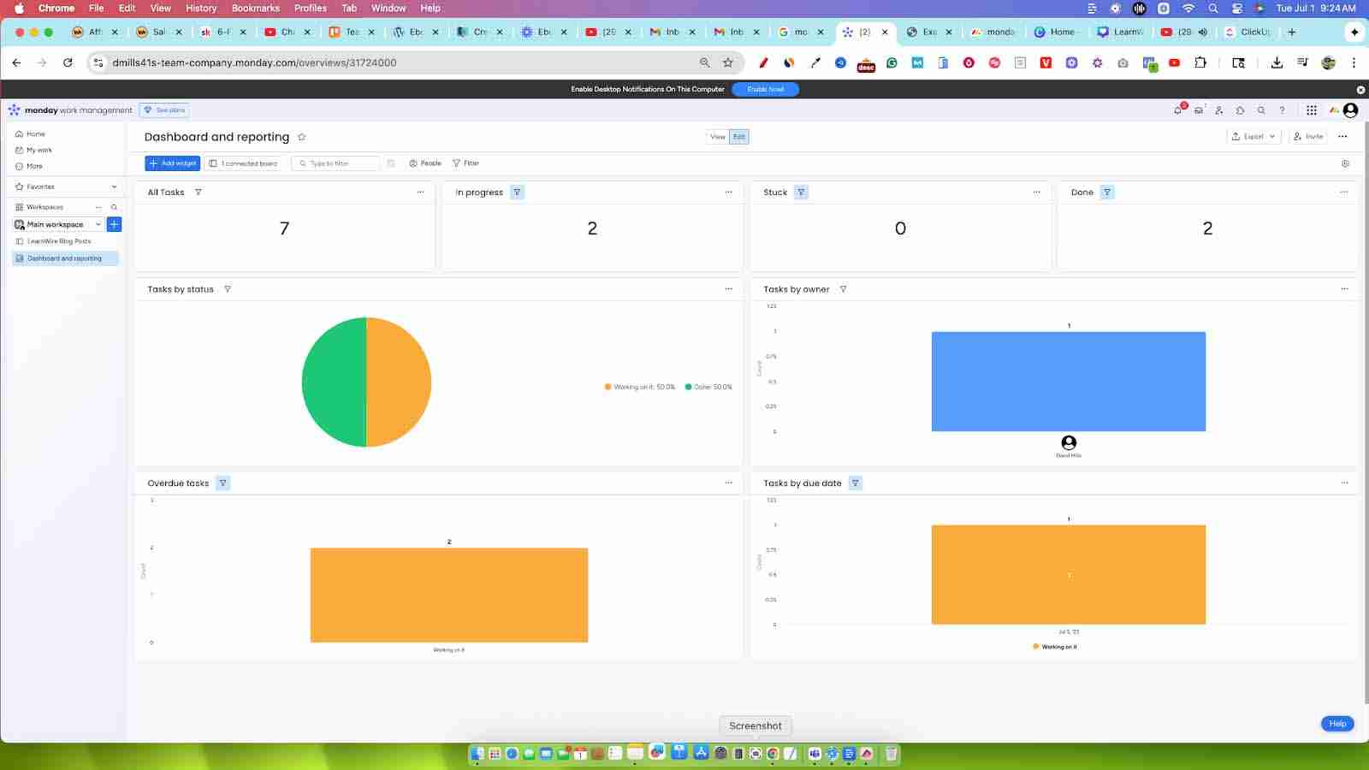Open notifications from the bell icon
The height and width of the screenshot is (770, 1369).
point(1177,110)
